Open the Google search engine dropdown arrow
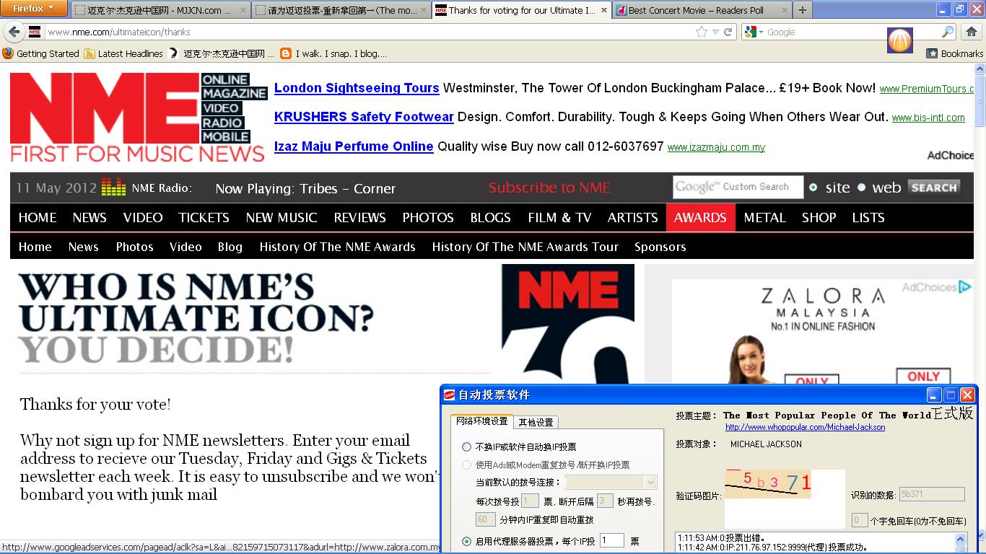Viewport: 986px width, 554px height. click(x=762, y=32)
